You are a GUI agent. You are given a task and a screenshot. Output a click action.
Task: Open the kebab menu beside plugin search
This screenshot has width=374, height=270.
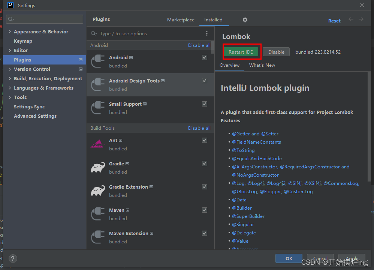click(x=207, y=33)
